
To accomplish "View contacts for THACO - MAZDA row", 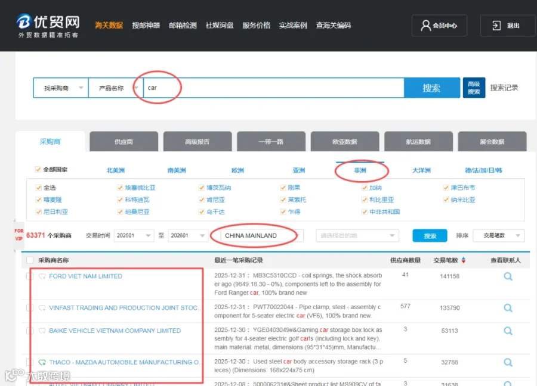I will 508,362.
